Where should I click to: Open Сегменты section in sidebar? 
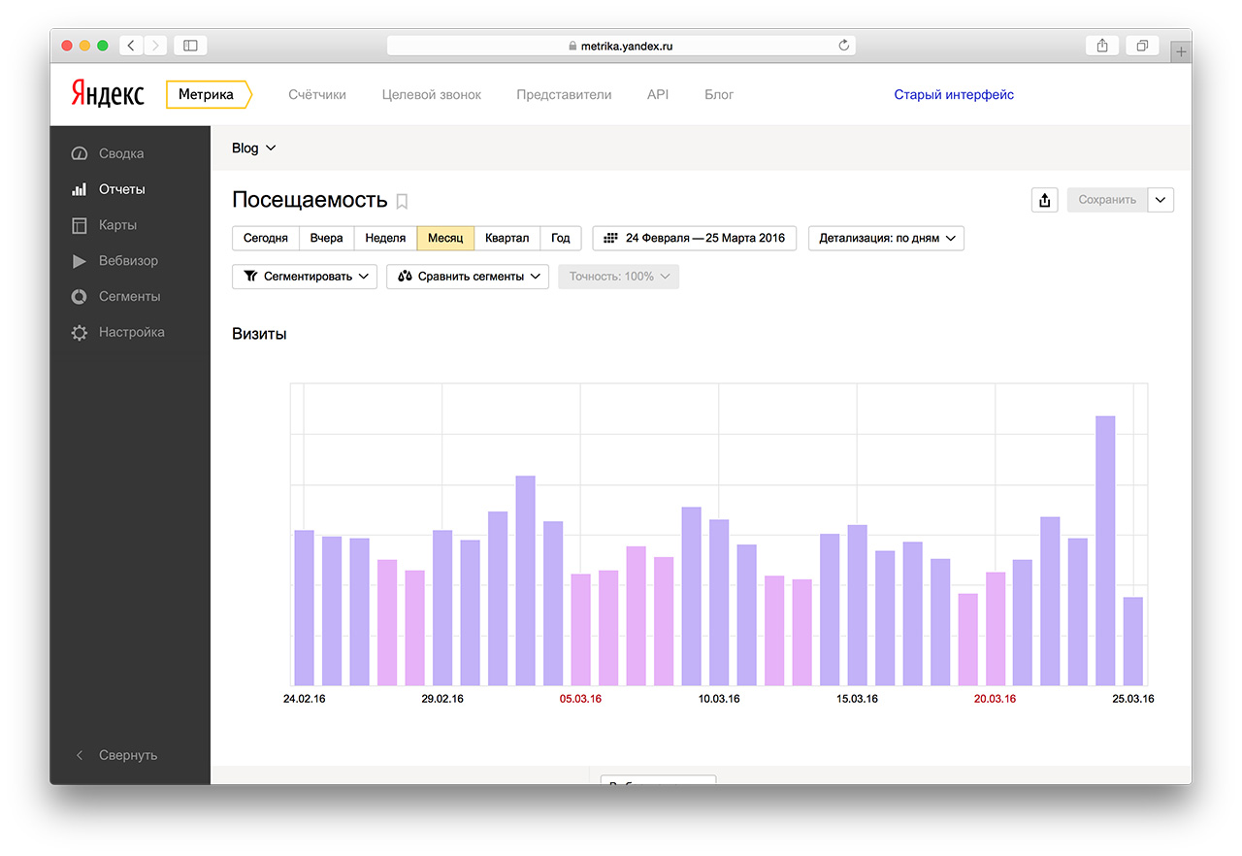pos(129,297)
